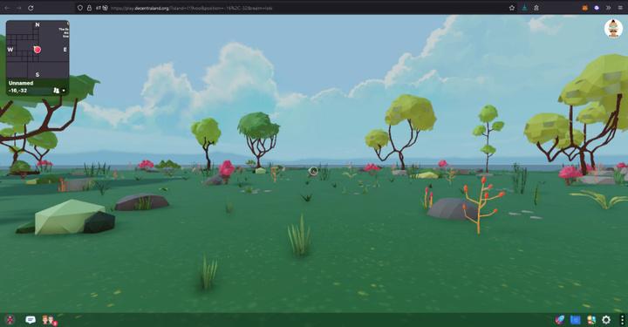Click the minimap compass area

point(38,50)
